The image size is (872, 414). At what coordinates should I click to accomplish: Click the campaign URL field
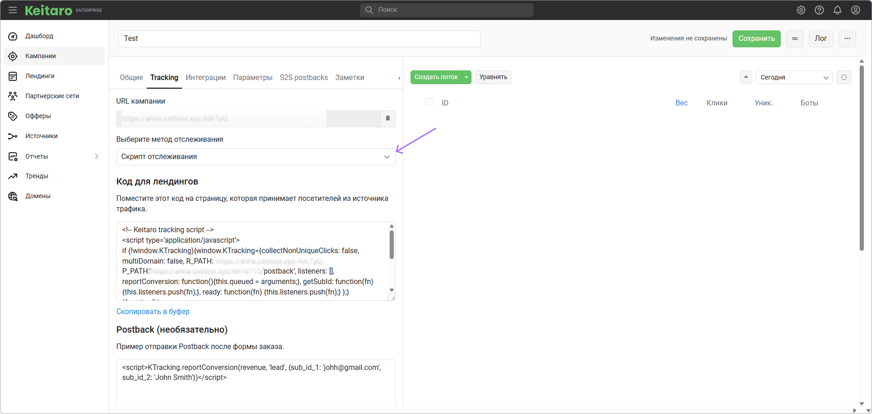click(248, 119)
